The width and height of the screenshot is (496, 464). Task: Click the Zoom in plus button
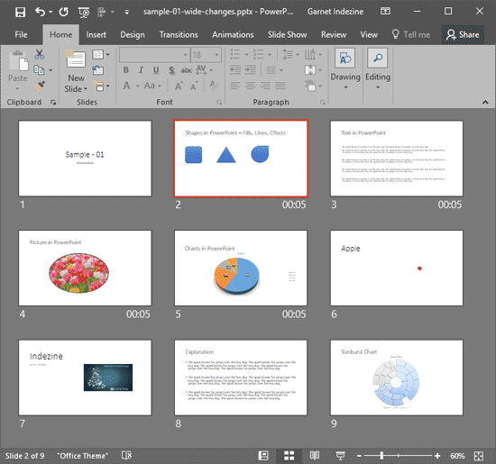(x=437, y=456)
